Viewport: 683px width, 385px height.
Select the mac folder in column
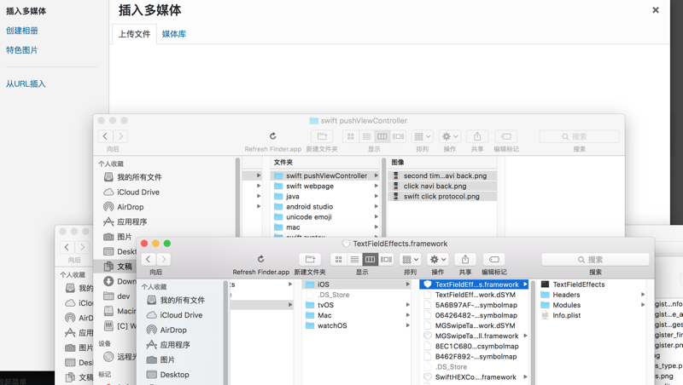[325, 227]
